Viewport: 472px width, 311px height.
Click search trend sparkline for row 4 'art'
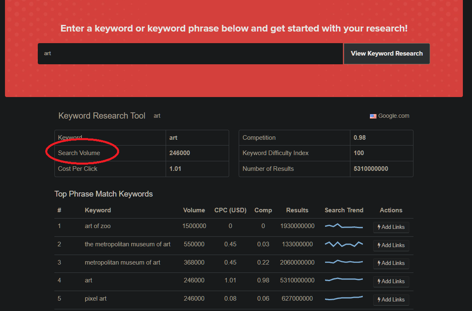[344, 280]
